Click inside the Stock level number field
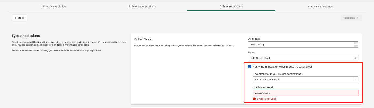Screen dimensions: 374x108 click(x=307, y=44)
